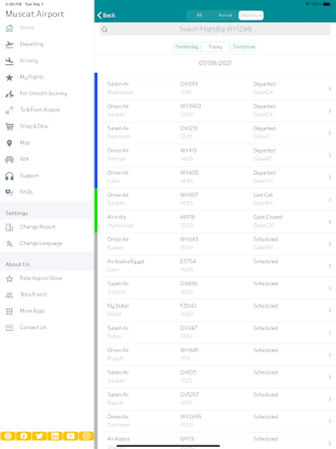Open the Facebook social icon
Viewport: 336px width, 449px height.
24,436
